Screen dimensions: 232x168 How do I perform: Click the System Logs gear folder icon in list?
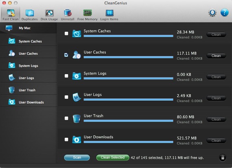point(77,76)
